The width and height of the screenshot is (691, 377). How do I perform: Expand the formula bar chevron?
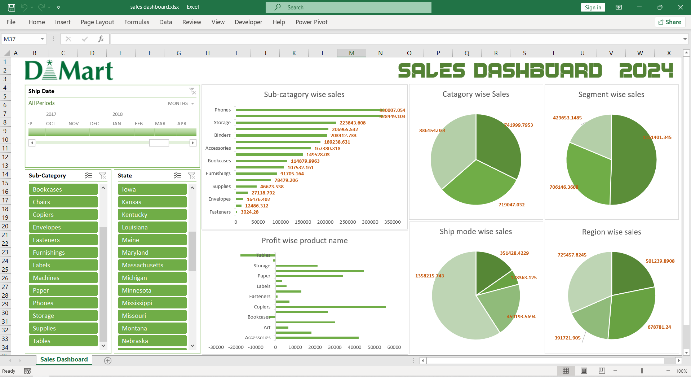[x=685, y=39]
